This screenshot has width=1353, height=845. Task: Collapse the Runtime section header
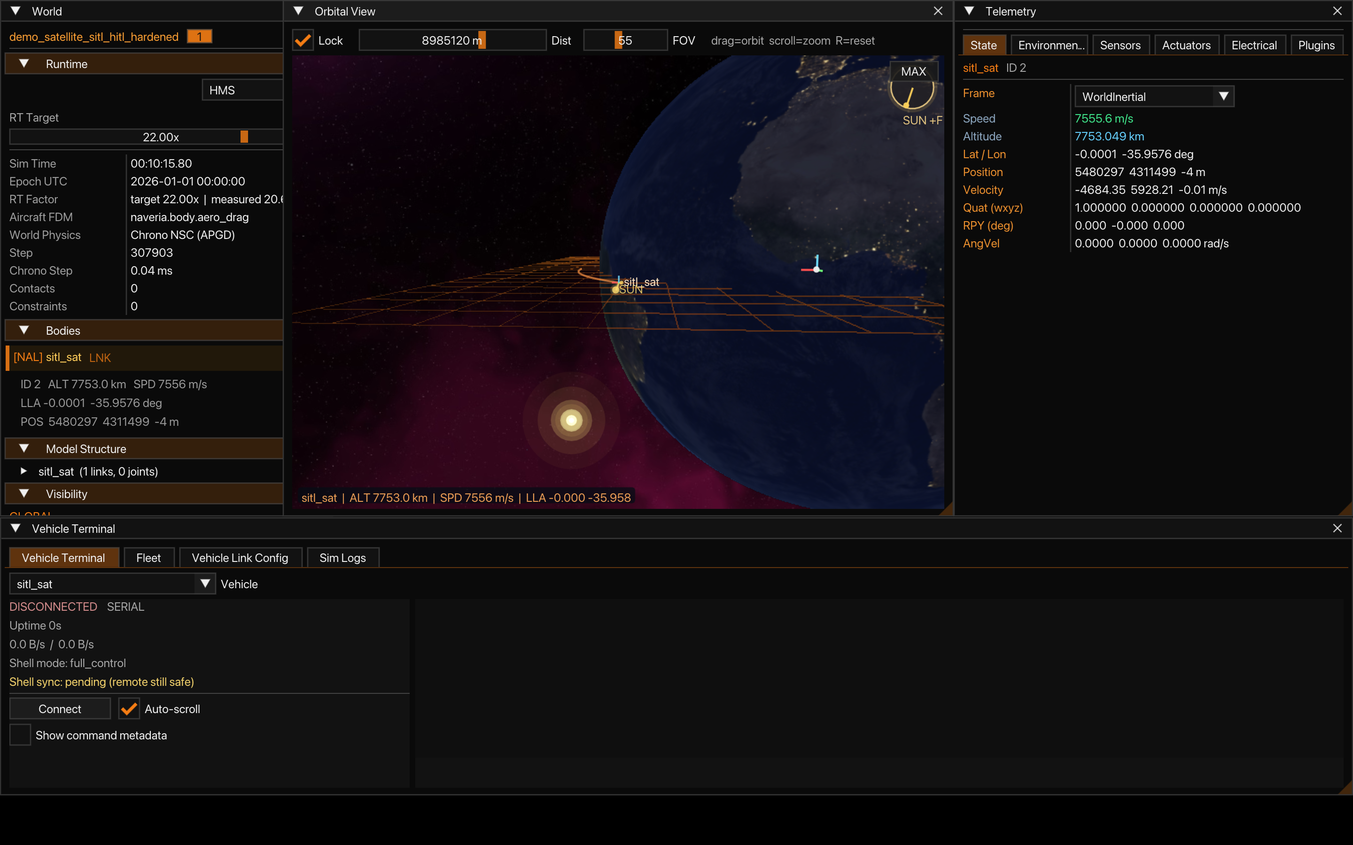tap(144, 64)
